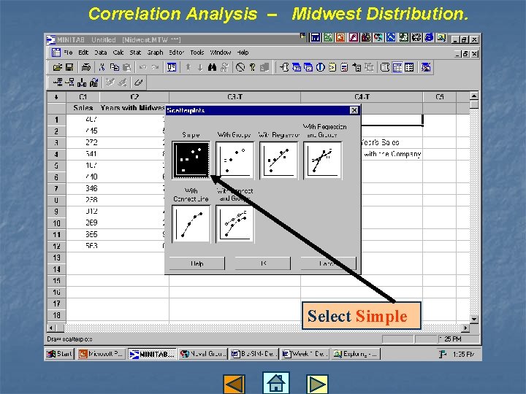526x394 pixels.
Task: Click the Show Info toolbar icon
Action: (x=321, y=67)
